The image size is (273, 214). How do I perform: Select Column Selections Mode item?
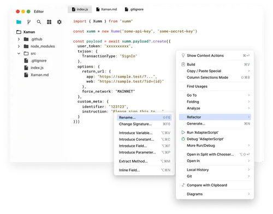215,78
